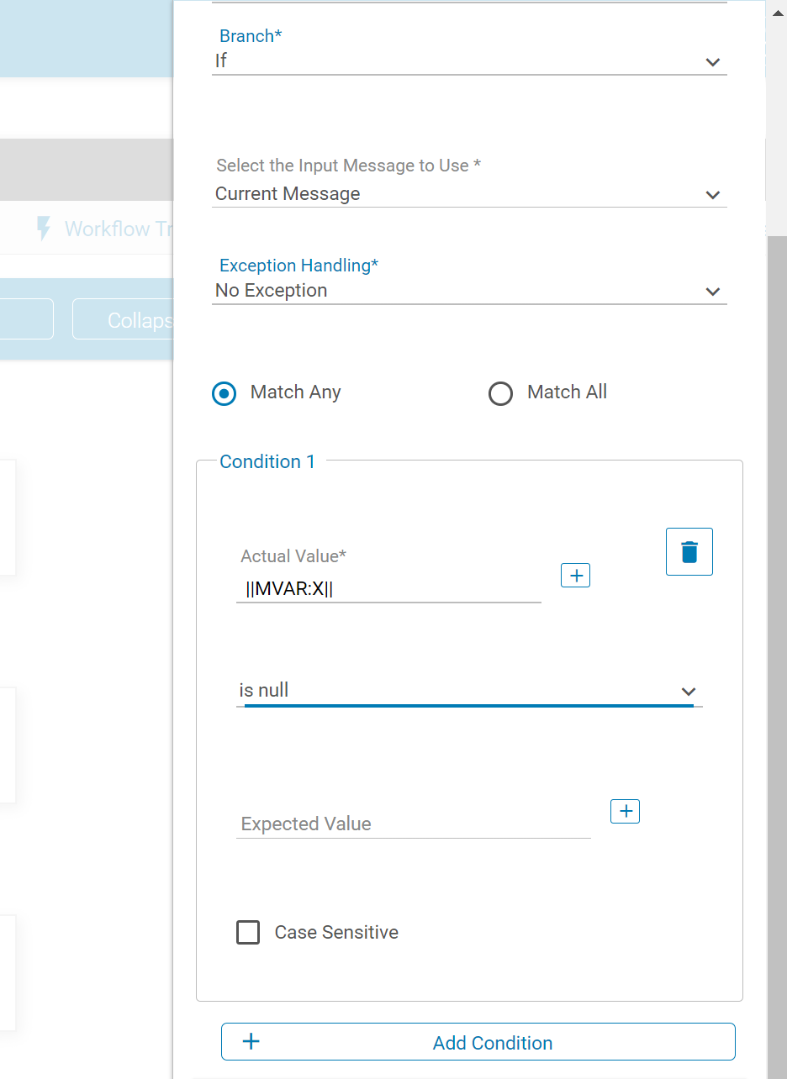Image resolution: width=787 pixels, height=1079 pixels.
Task: Select the Match All radio button
Action: (x=500, y=393)
